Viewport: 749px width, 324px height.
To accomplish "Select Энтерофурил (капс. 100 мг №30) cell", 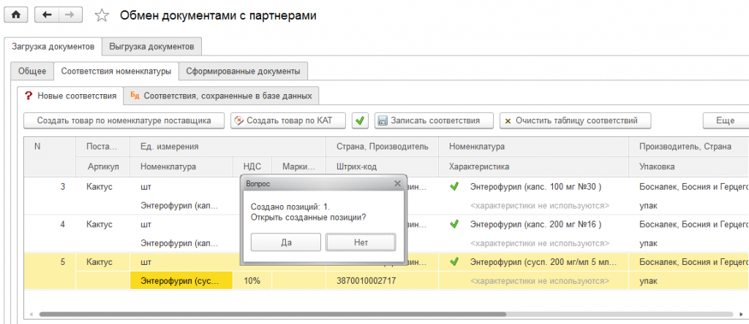I will pyautogui.click(x=535, y=187).
